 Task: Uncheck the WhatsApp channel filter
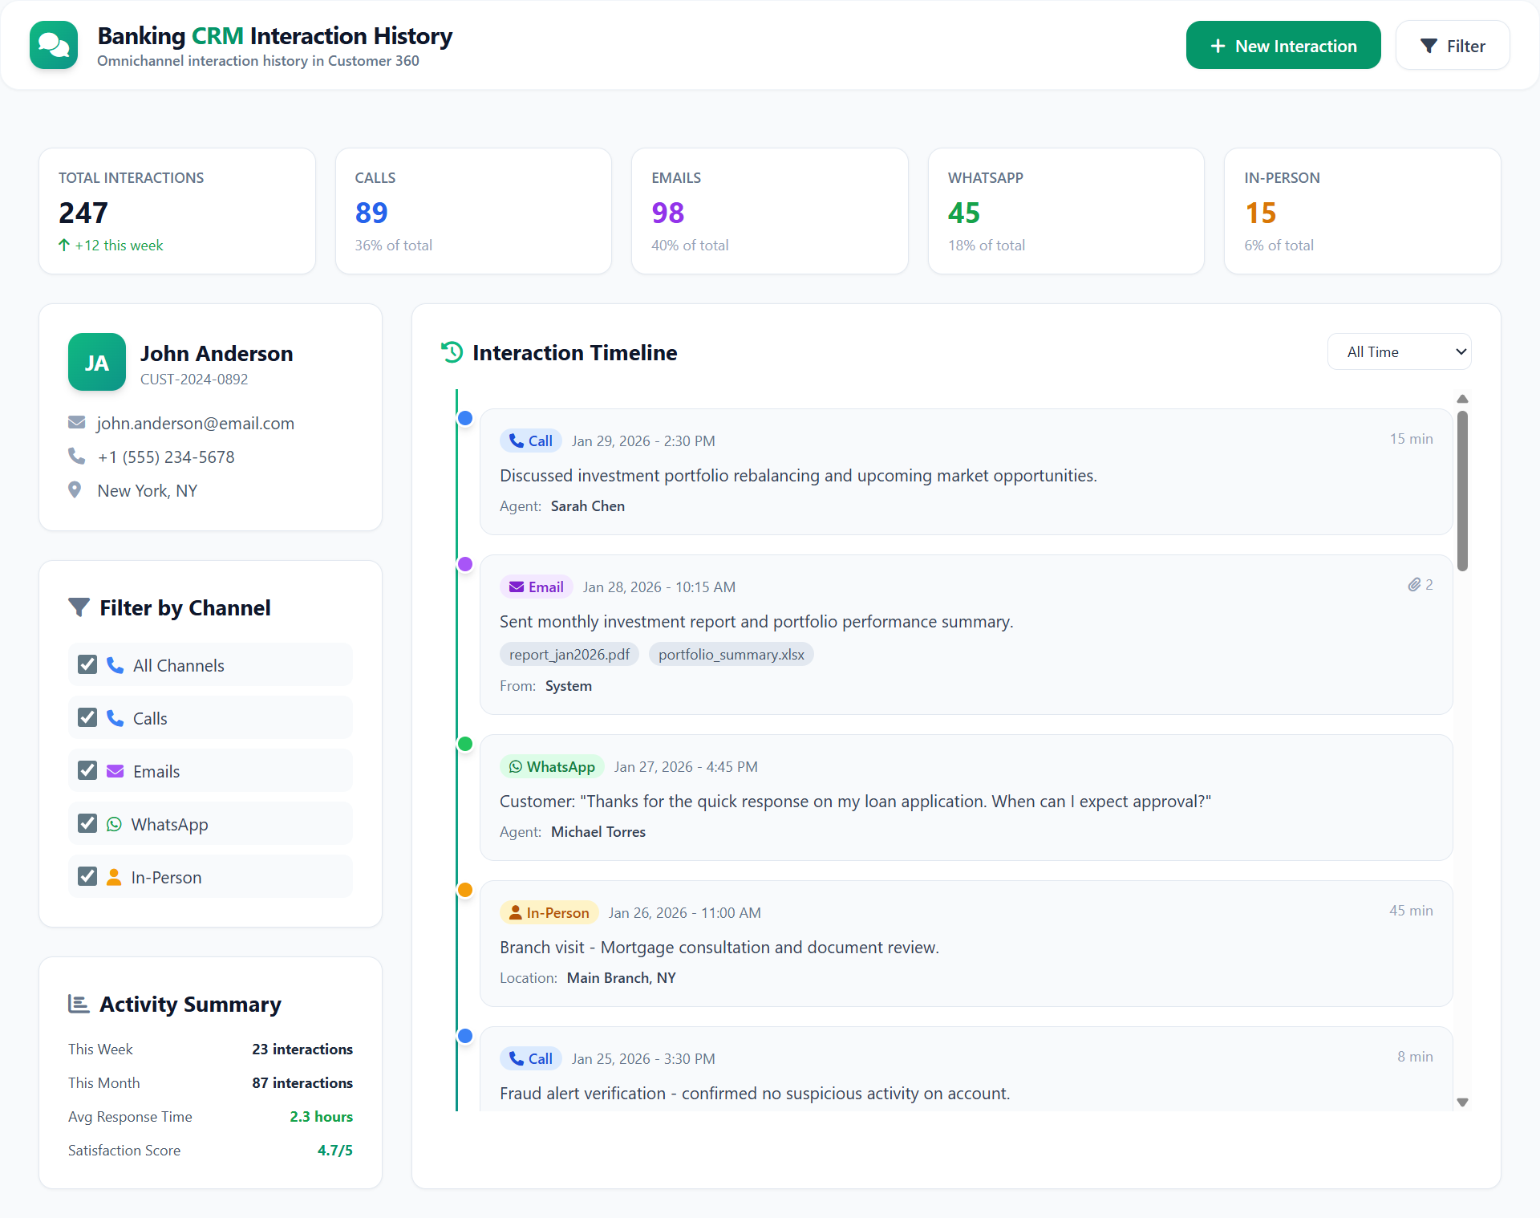(87, 822)
